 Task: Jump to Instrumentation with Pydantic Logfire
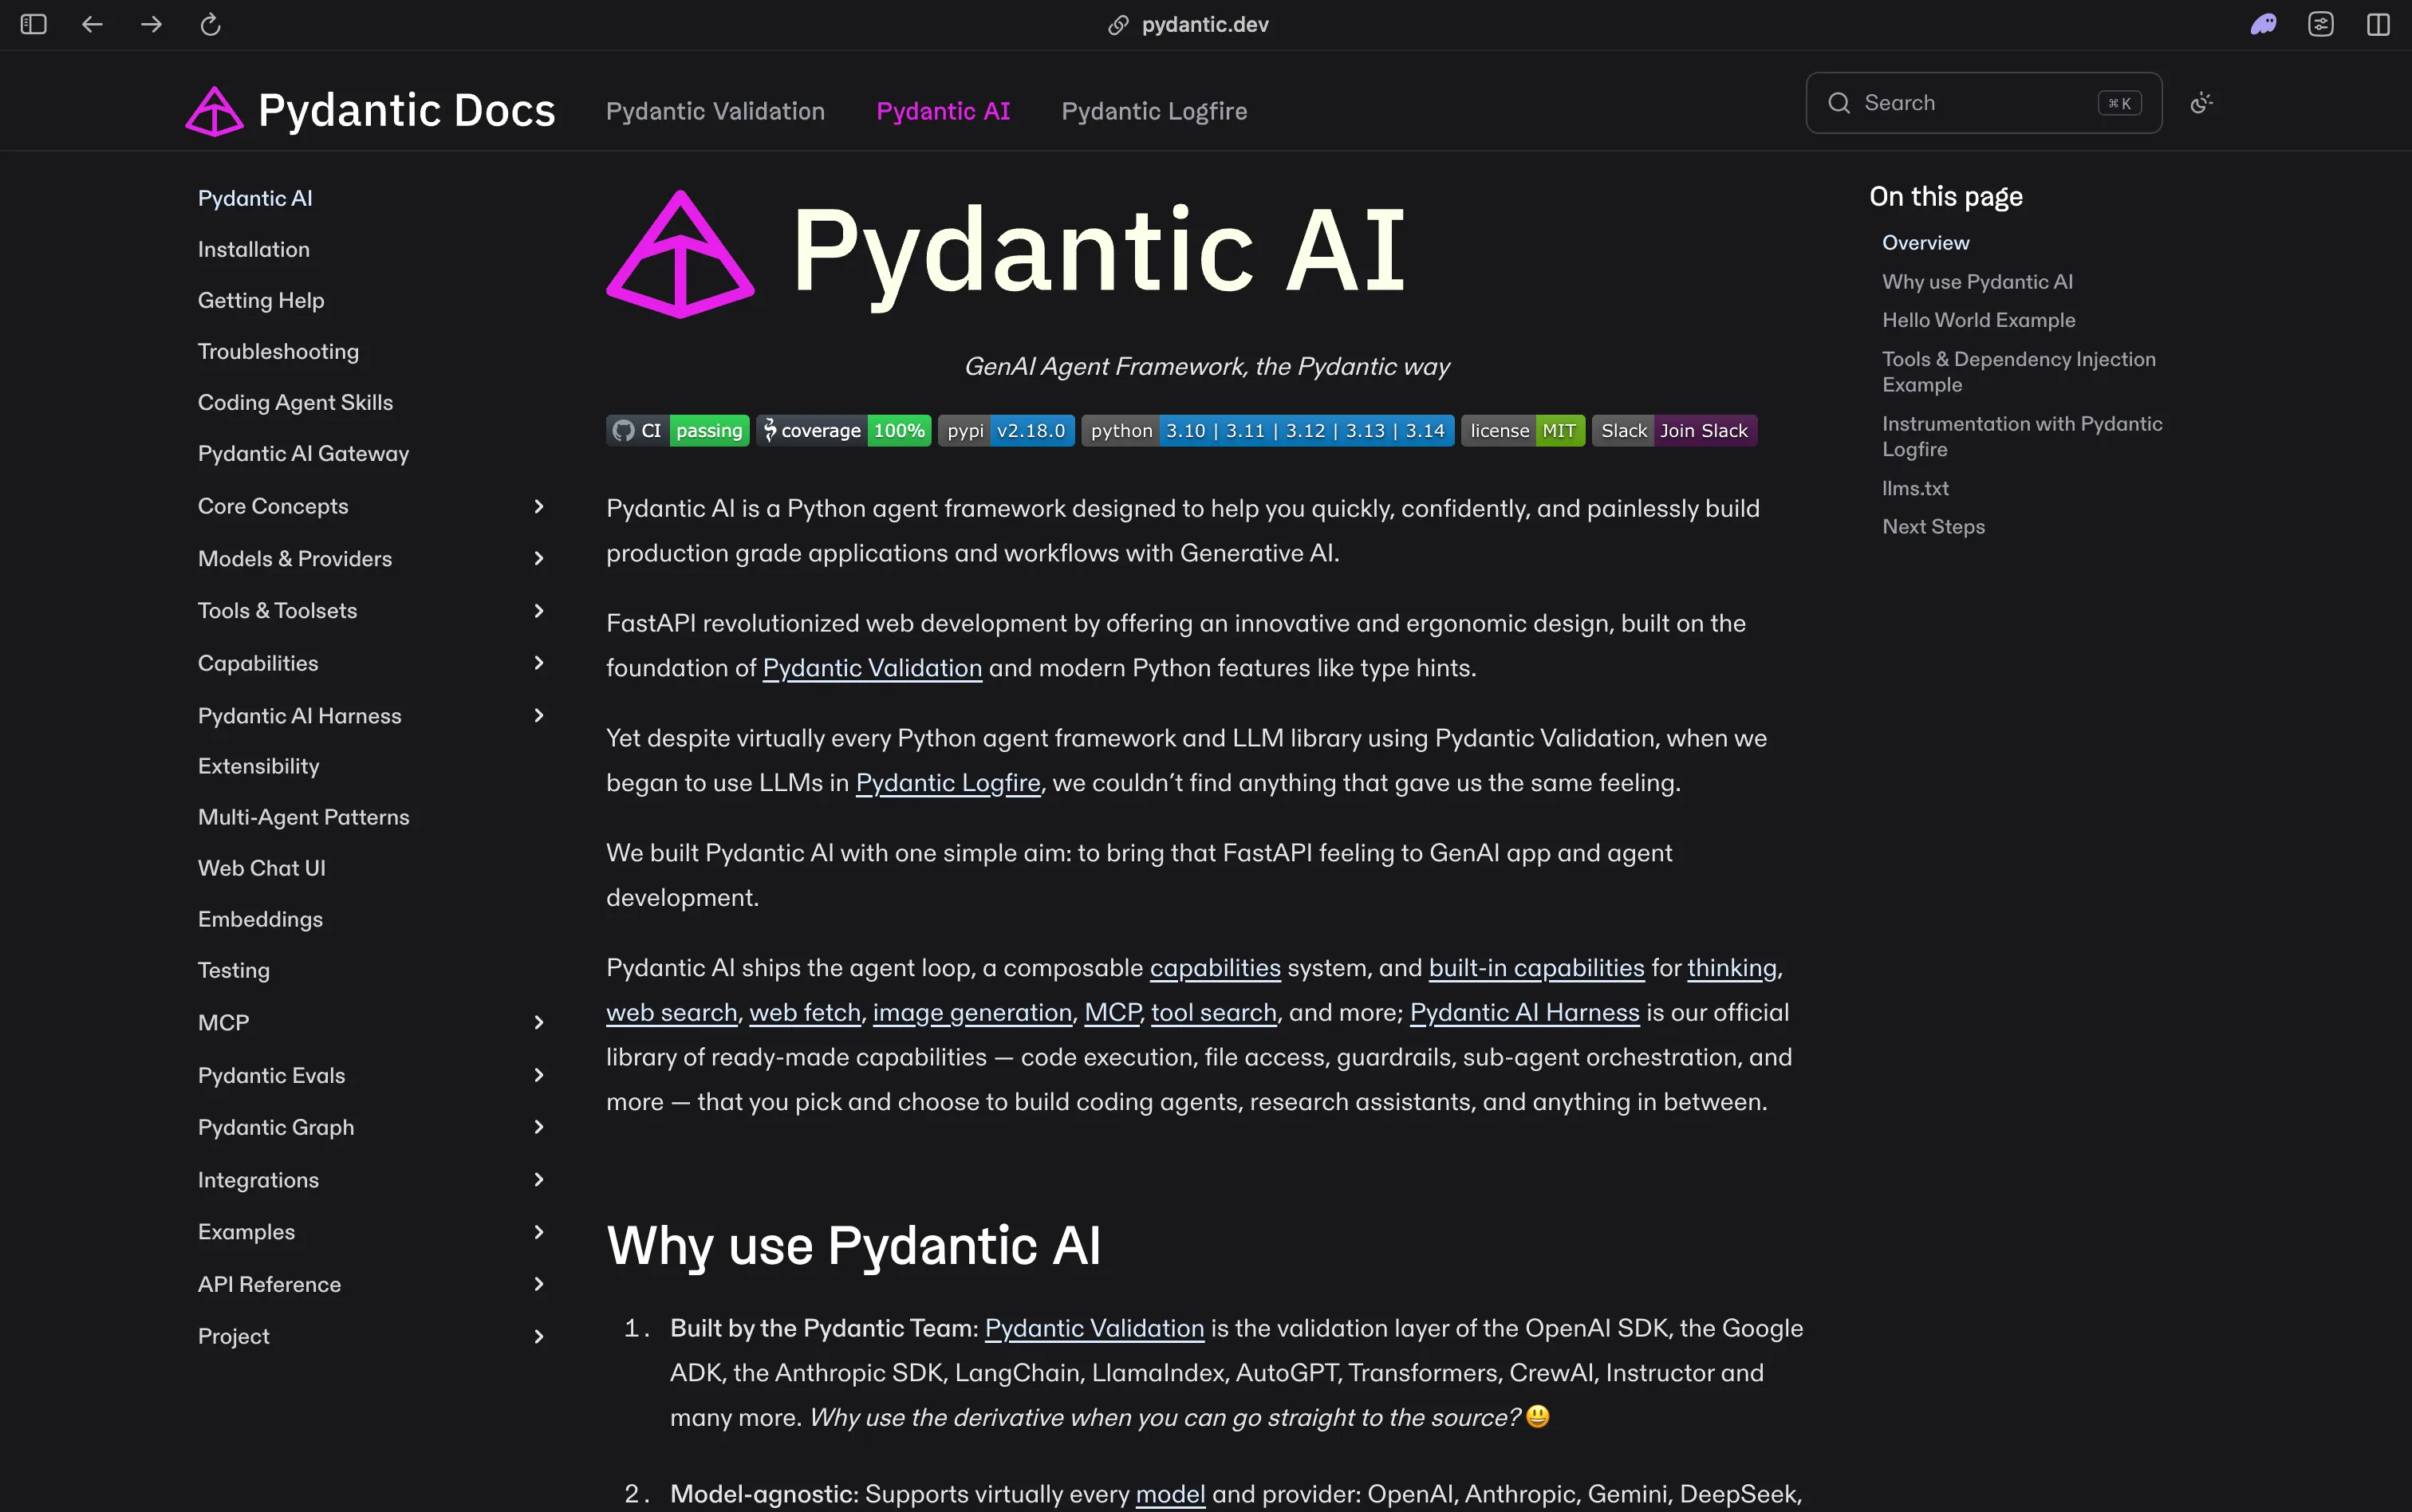click(x=2022, y=436)
